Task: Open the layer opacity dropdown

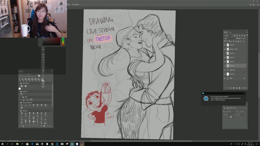Action: click(244, 39)
